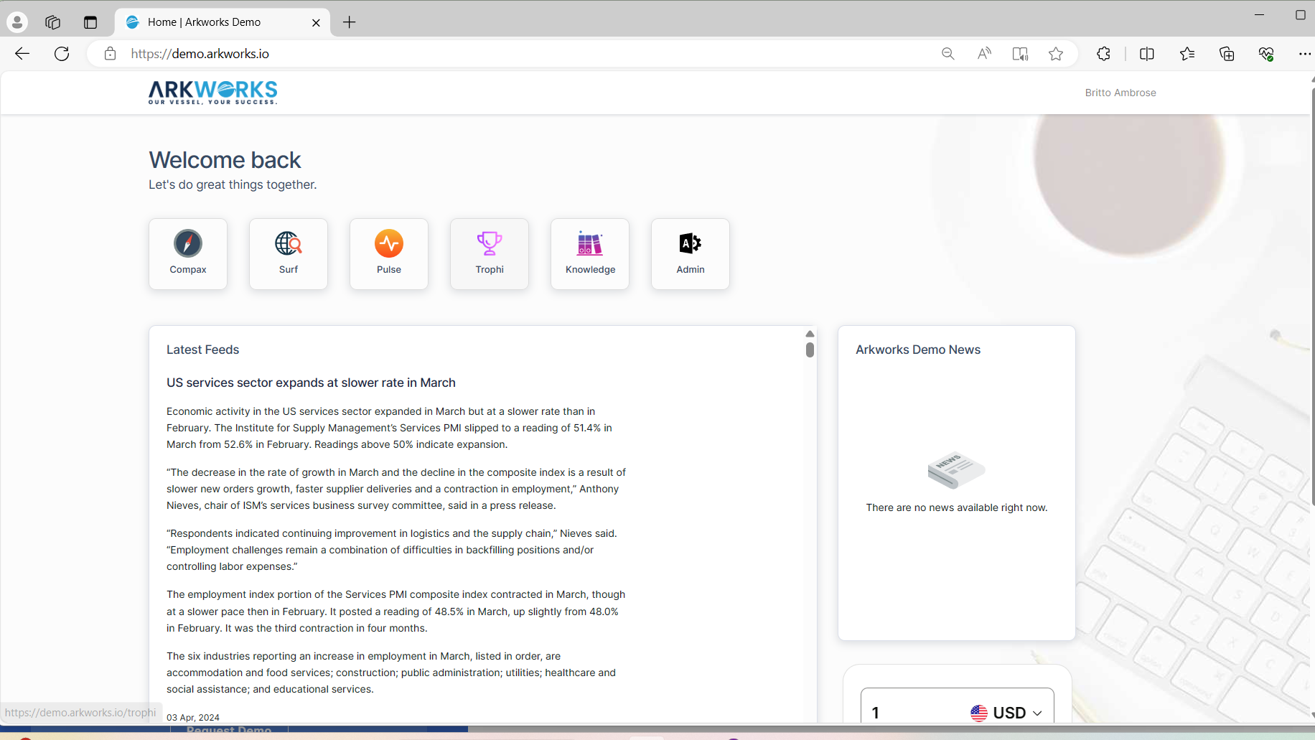This screenshot has width=1315, height=740.
Task: Toggle split screen view
Action: coord(1147,54)
